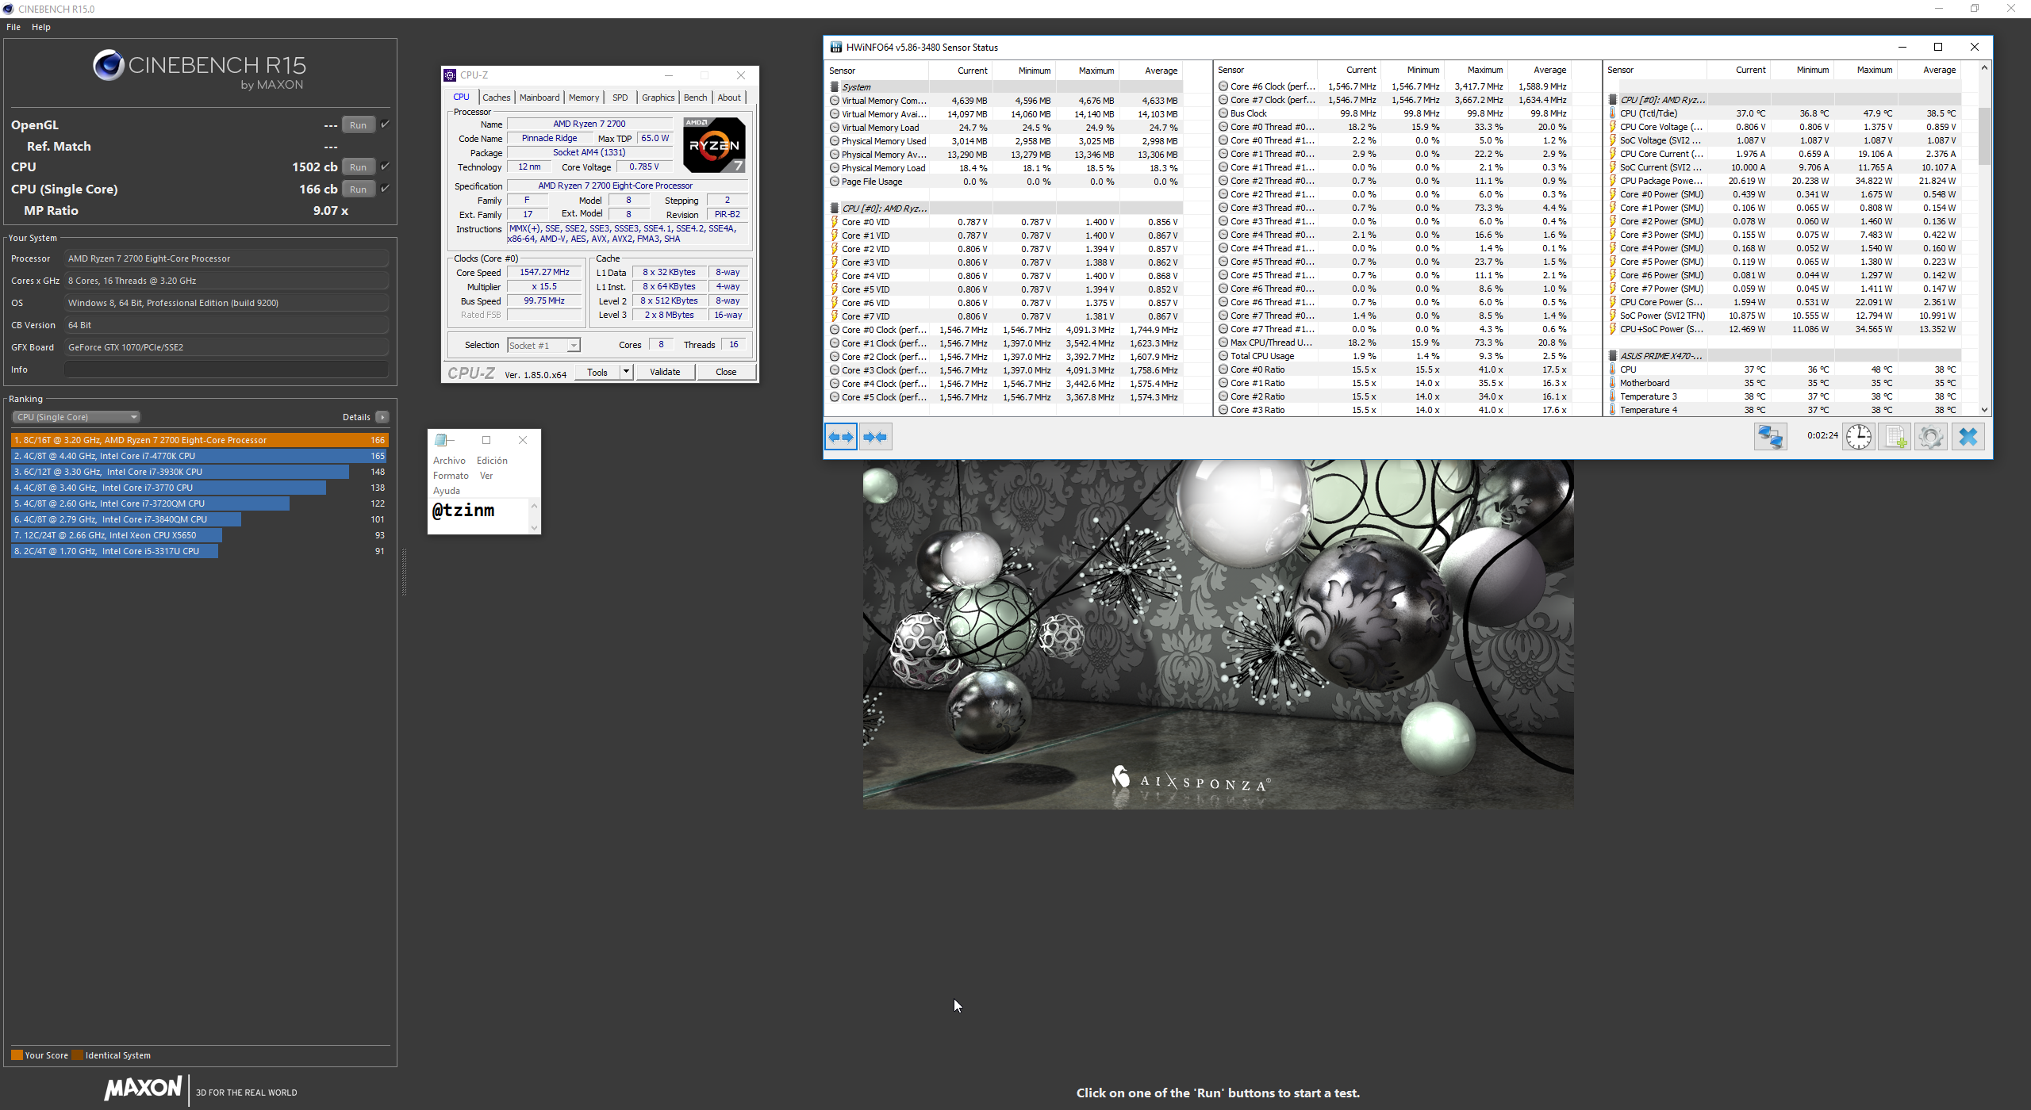Click the Validate button in CPU-Z
The image size is (2031, 1110).
tap(665, 373)
